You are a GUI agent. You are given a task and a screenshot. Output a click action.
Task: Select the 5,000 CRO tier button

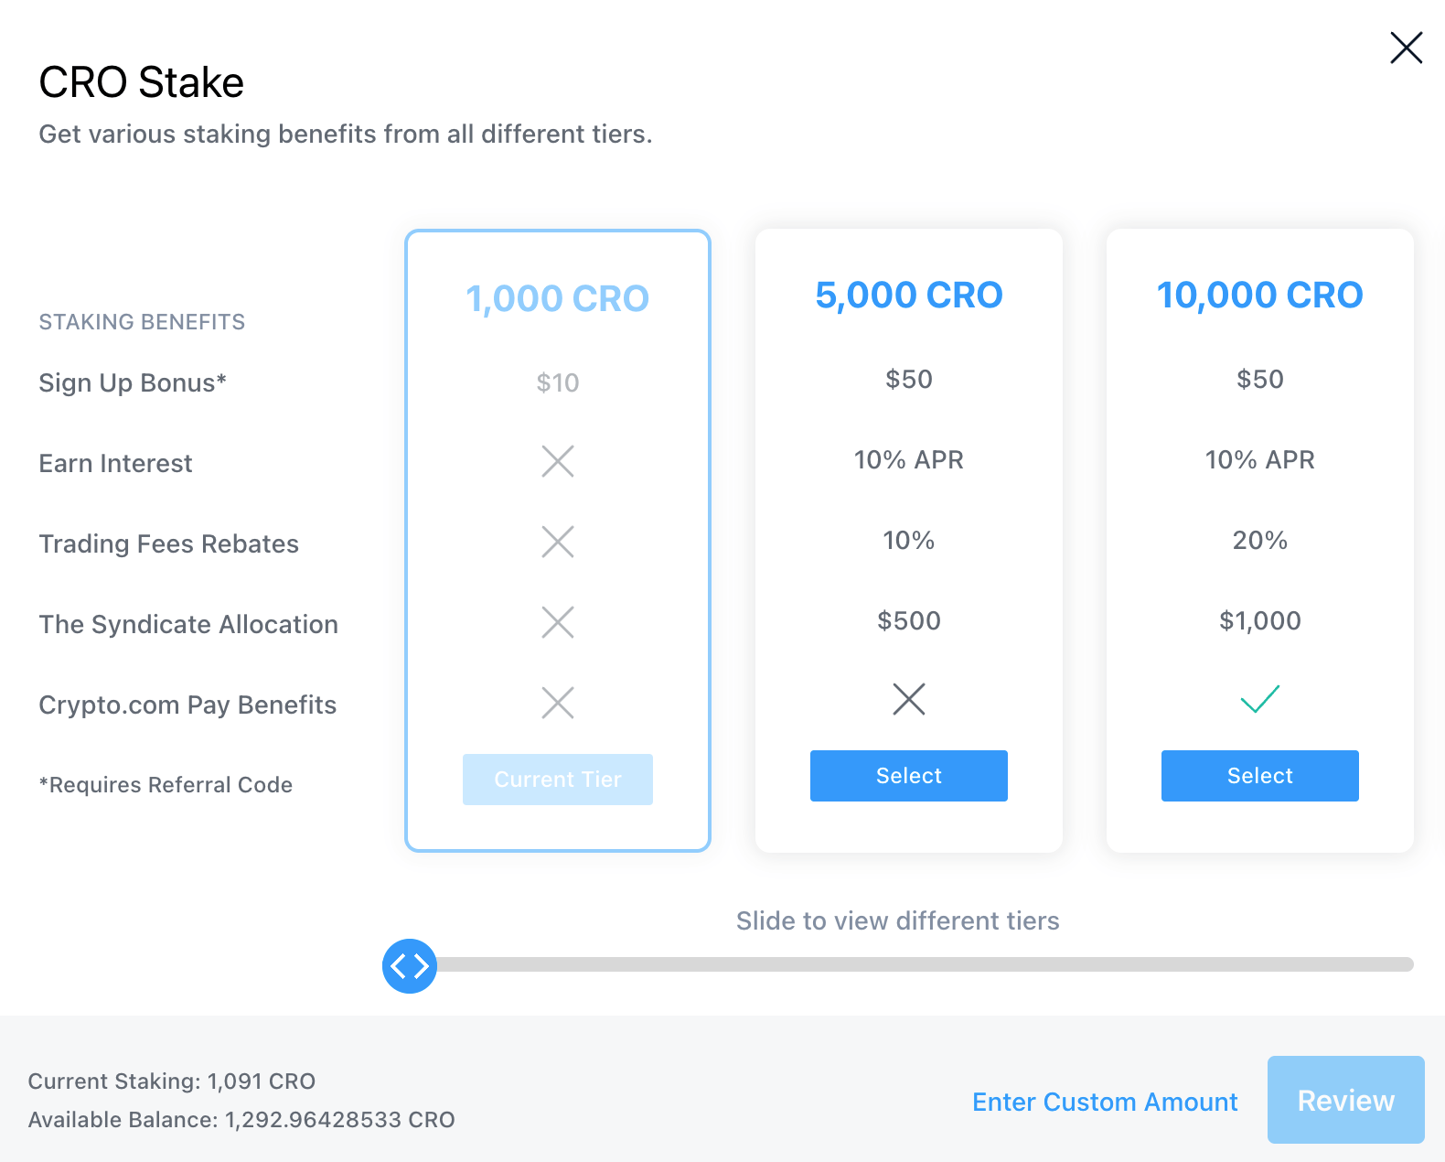(x=908, y=776)
